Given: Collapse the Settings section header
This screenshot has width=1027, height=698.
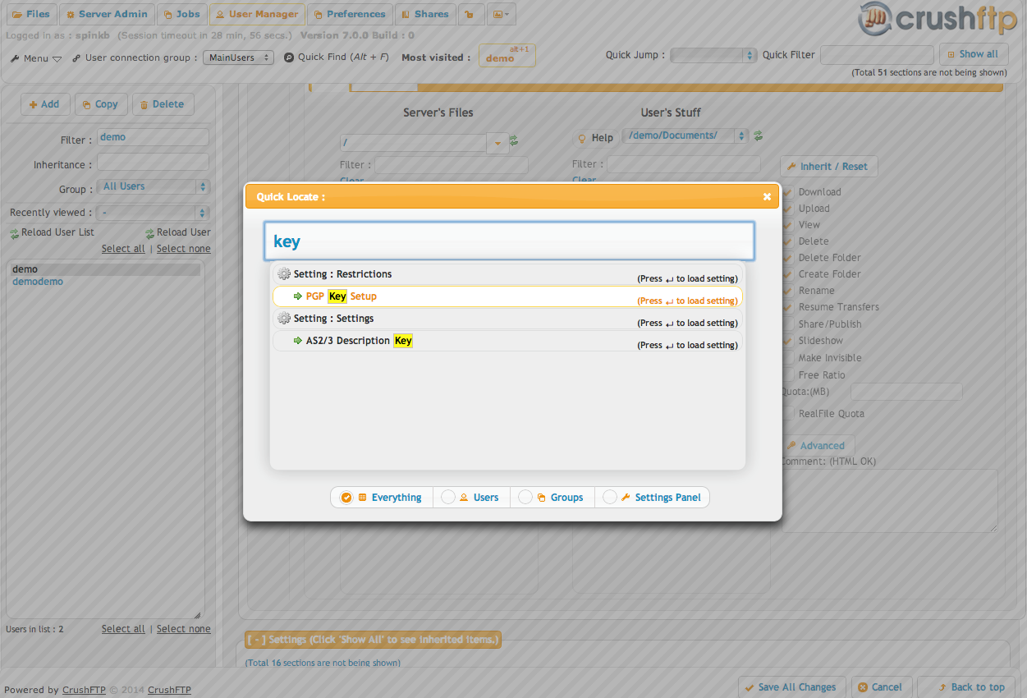Looking at the screenshot, I should [x=373, y=640].
